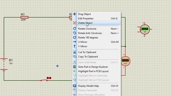Click the blue question mark help icon

coord(75,86)
